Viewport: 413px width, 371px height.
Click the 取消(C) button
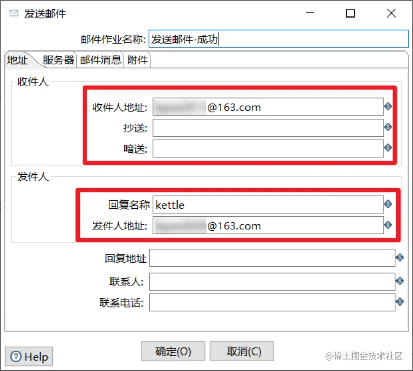tap(242, 351)
